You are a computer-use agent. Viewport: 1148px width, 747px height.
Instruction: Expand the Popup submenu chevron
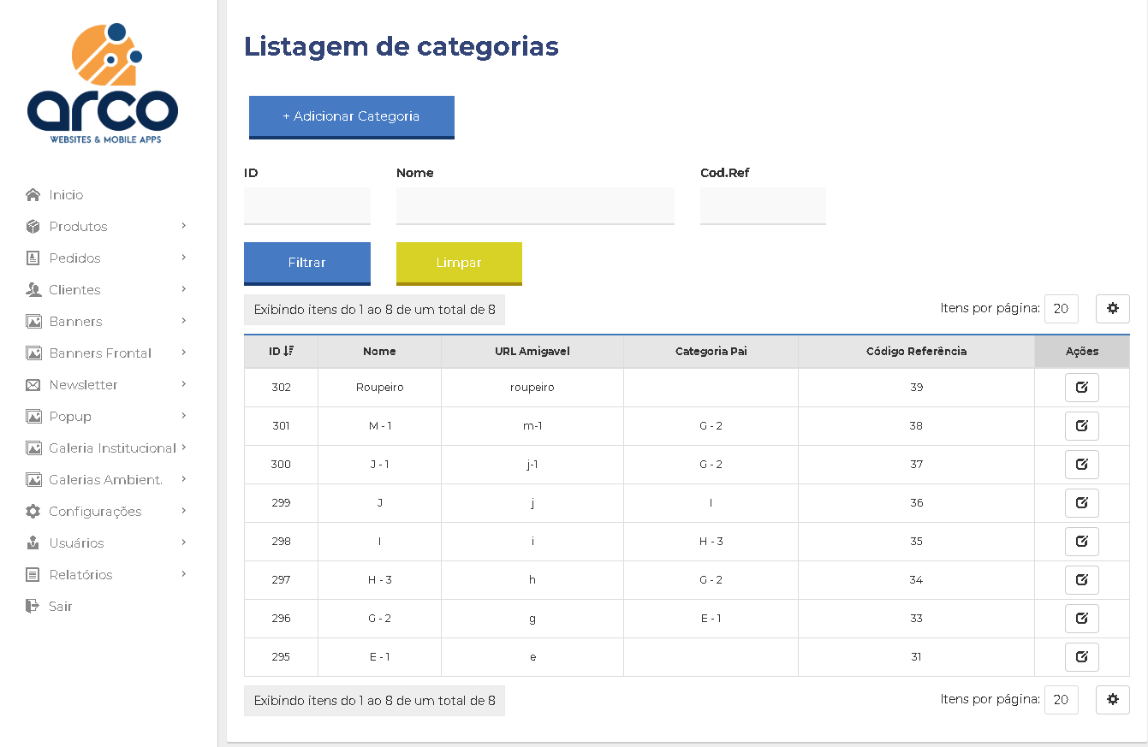click(x=184, y=416)
